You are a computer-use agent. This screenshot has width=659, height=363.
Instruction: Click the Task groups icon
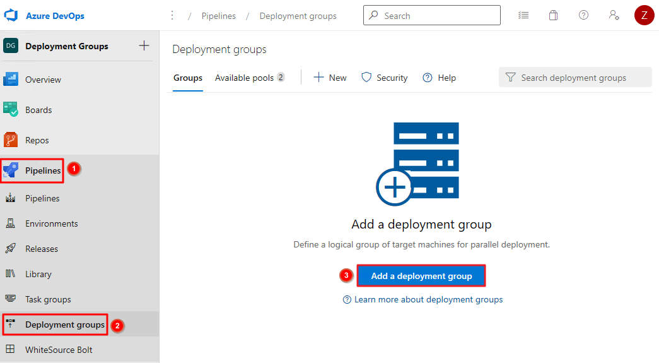point(11,299)
